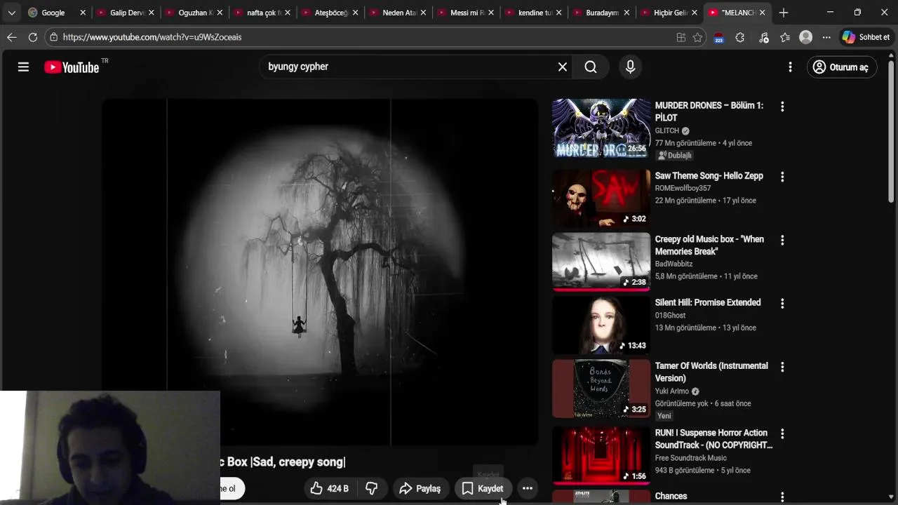Open the YouTube hamburger guide menu
898x505 pixels.
pos(23,67)
